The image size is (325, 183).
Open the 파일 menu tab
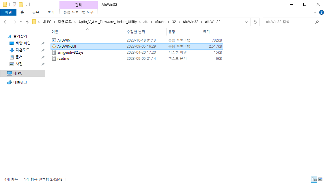(x=8, y=12)
